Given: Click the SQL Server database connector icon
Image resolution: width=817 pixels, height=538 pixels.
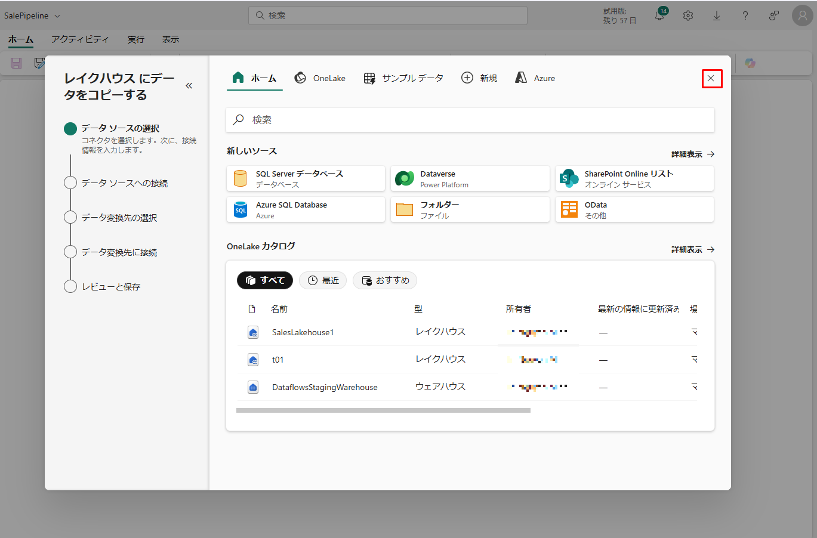Looking at the screenshot, I should point(241,178).
